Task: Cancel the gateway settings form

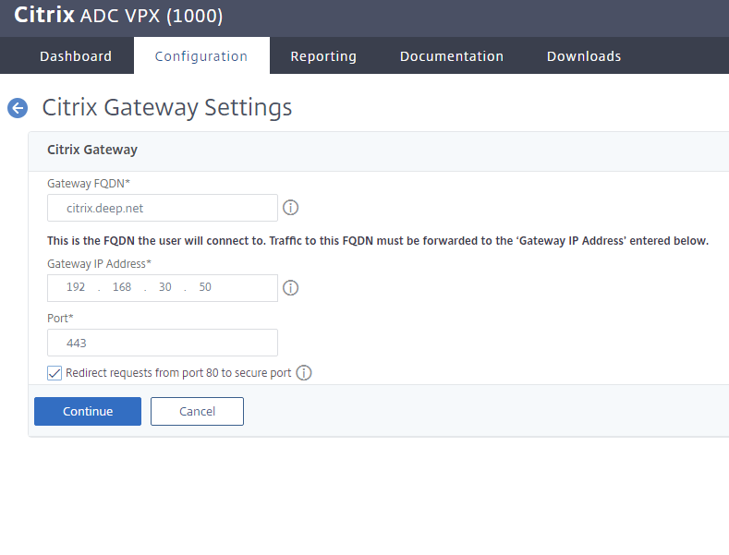Action: pos(197,412)
